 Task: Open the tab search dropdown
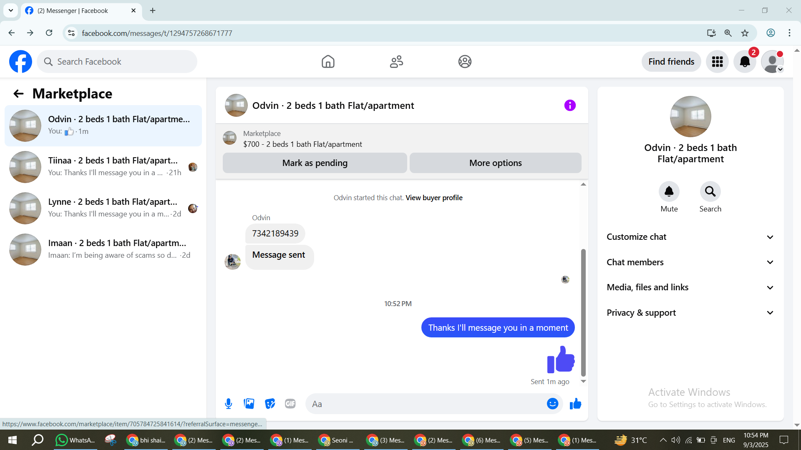(x=11, y=10)
